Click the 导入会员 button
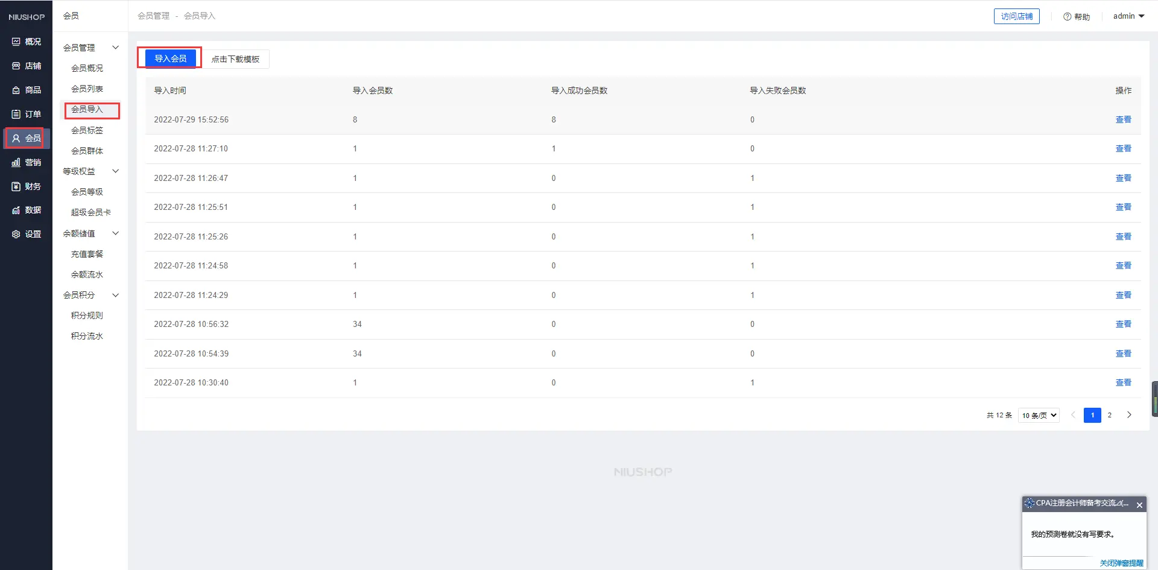 (x=171, y=59)
